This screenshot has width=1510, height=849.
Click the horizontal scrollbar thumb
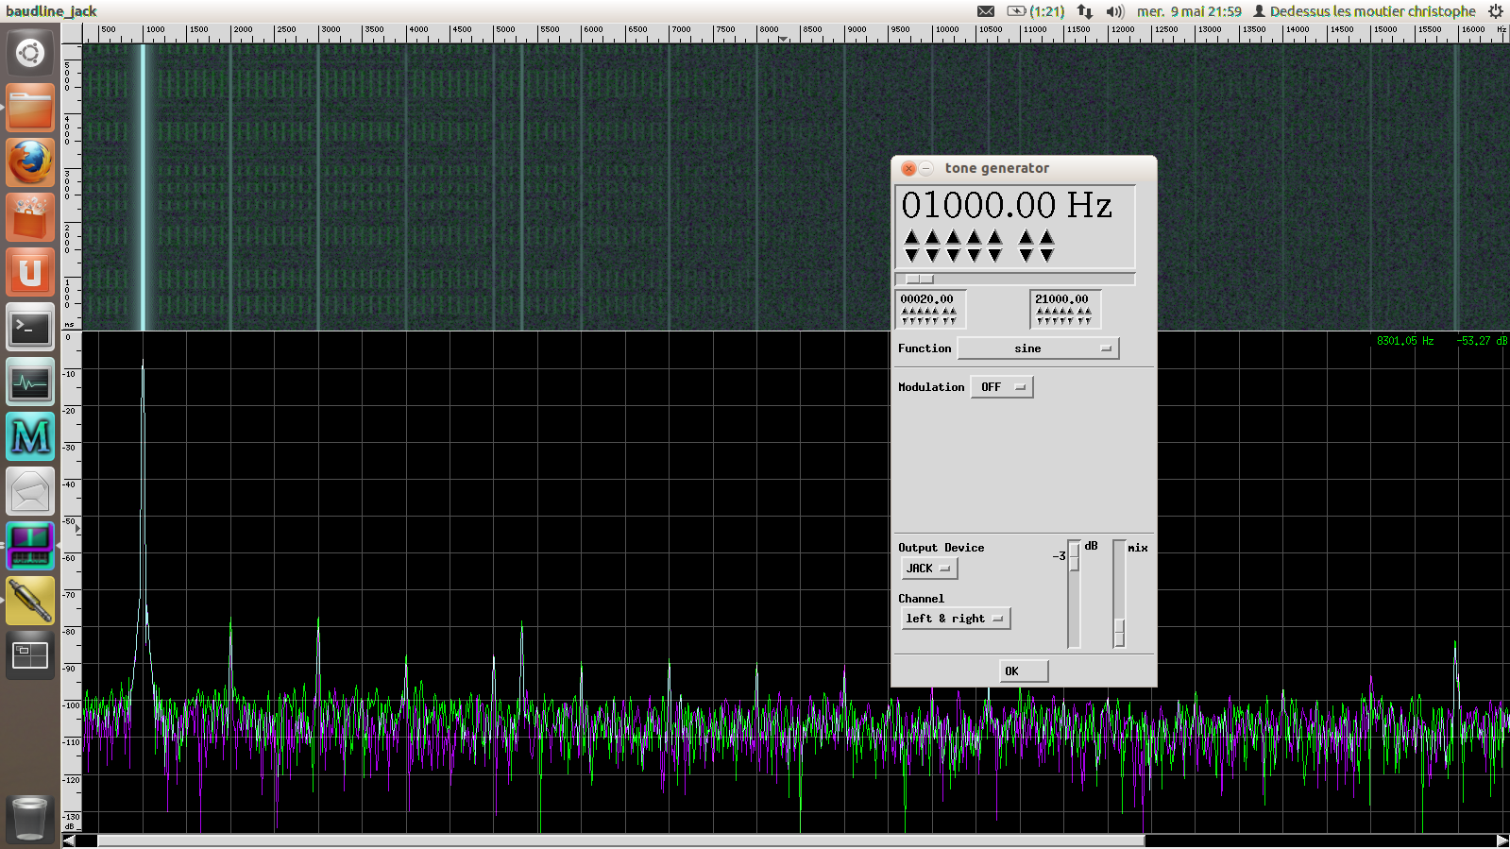620,841
